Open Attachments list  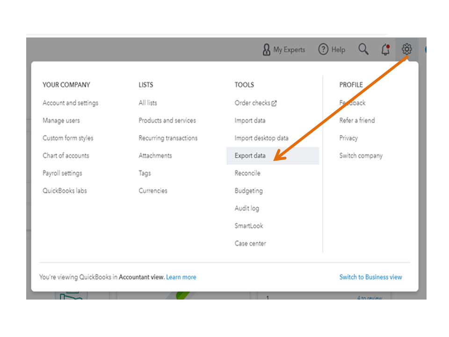coord(155,155)
